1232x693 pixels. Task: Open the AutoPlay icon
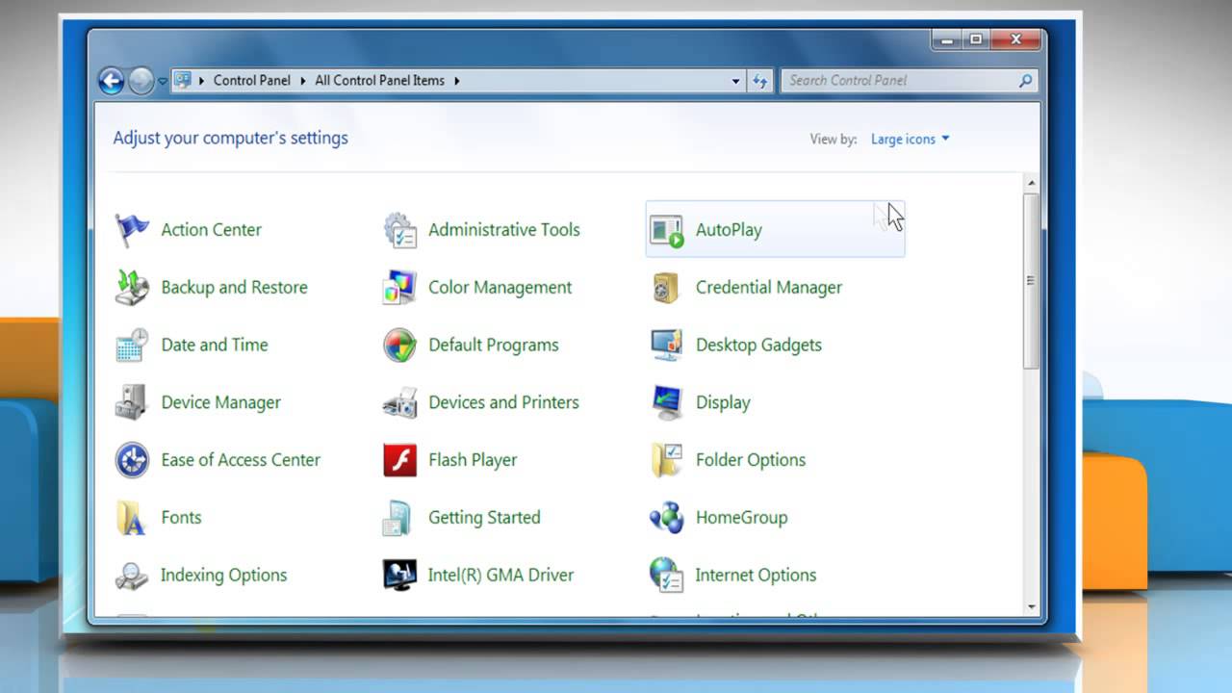[x=666, y=230]
